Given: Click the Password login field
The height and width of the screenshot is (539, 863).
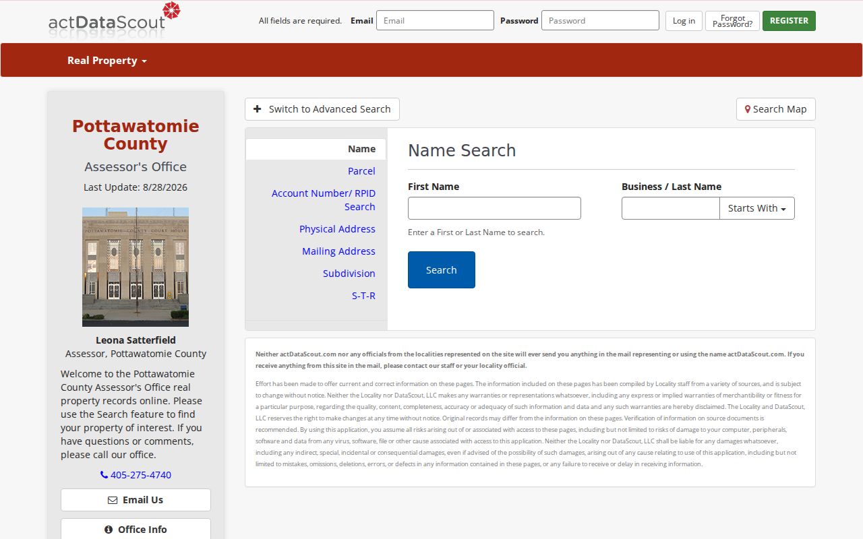Looking at the screenshot, I should point(600,20).
